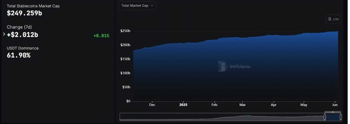Viewport: 350px width, 124px height.
Task: Download chart data with .csv button
Action: click(334, 19)
